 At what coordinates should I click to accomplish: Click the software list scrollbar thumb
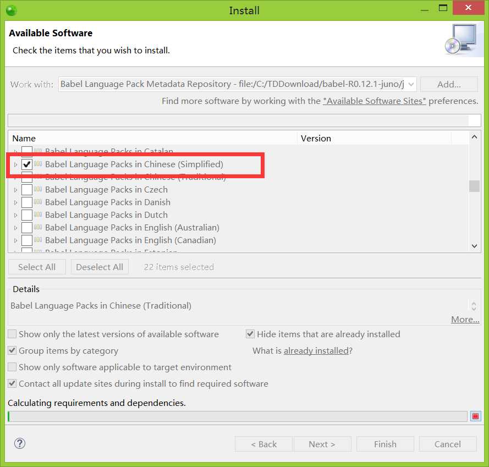click(x=474, y=186)
